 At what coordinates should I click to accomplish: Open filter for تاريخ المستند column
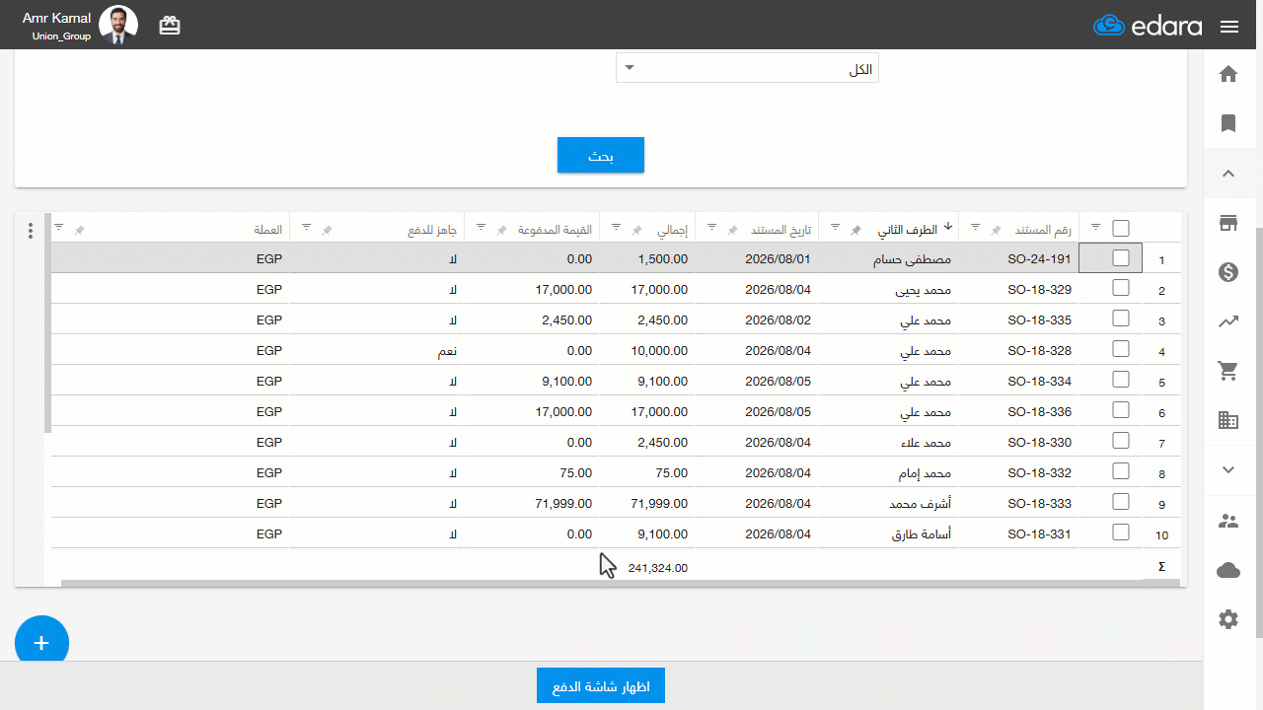pos(711,227)
